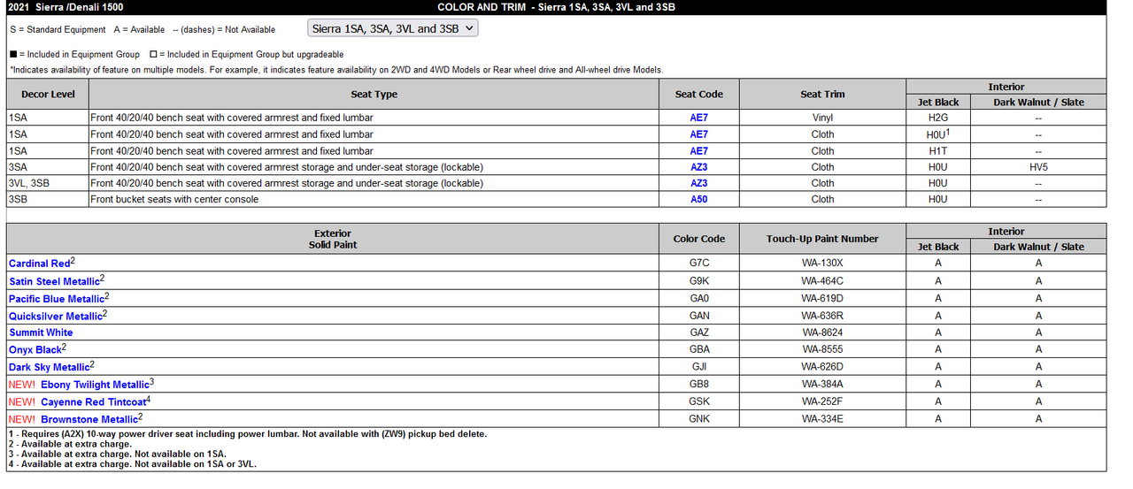Open the Sierra 1SA, 3SA, 3VL and 3SB dropdown

click(393, 28)
